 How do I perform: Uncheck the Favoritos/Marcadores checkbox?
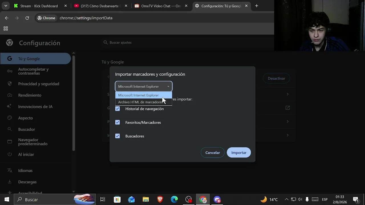(x=117, y=122)
